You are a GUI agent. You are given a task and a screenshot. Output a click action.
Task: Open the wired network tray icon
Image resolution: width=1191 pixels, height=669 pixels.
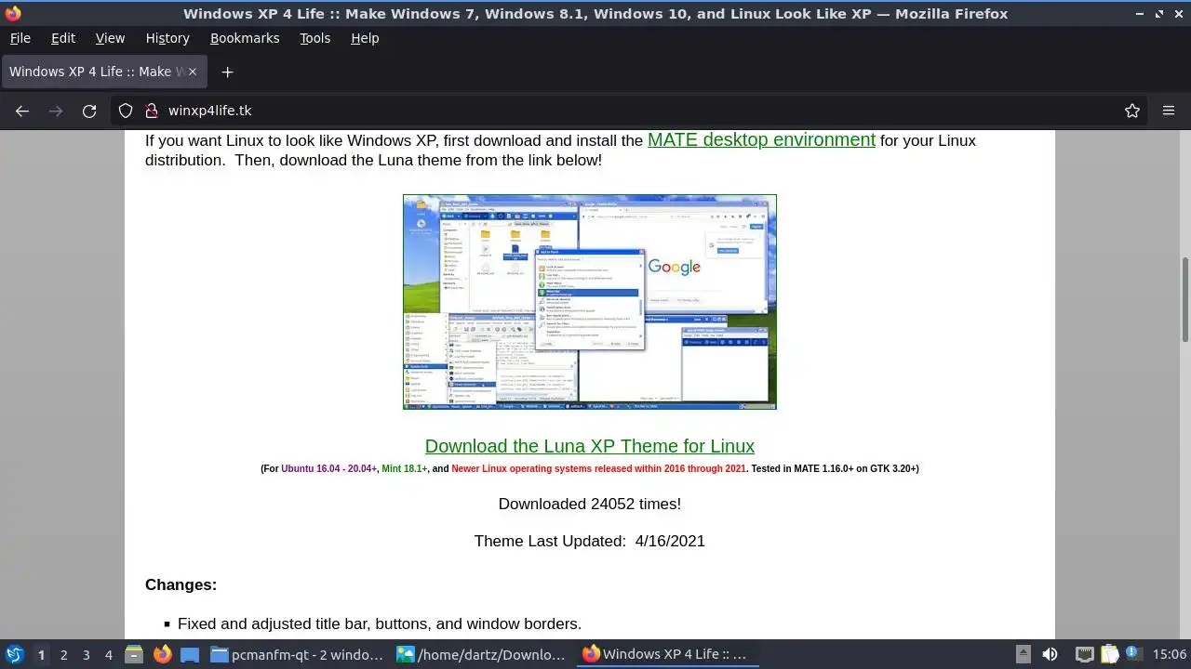[x=1084, y=654]
